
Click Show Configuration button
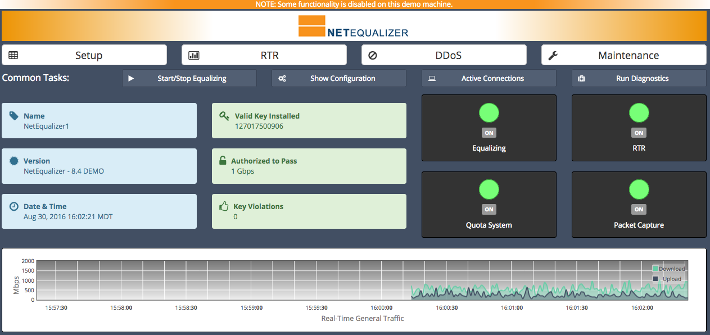339,78
